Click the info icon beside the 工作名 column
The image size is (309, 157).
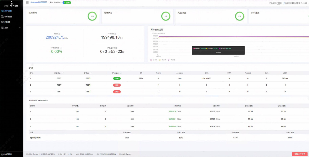[x=91, y=73]
